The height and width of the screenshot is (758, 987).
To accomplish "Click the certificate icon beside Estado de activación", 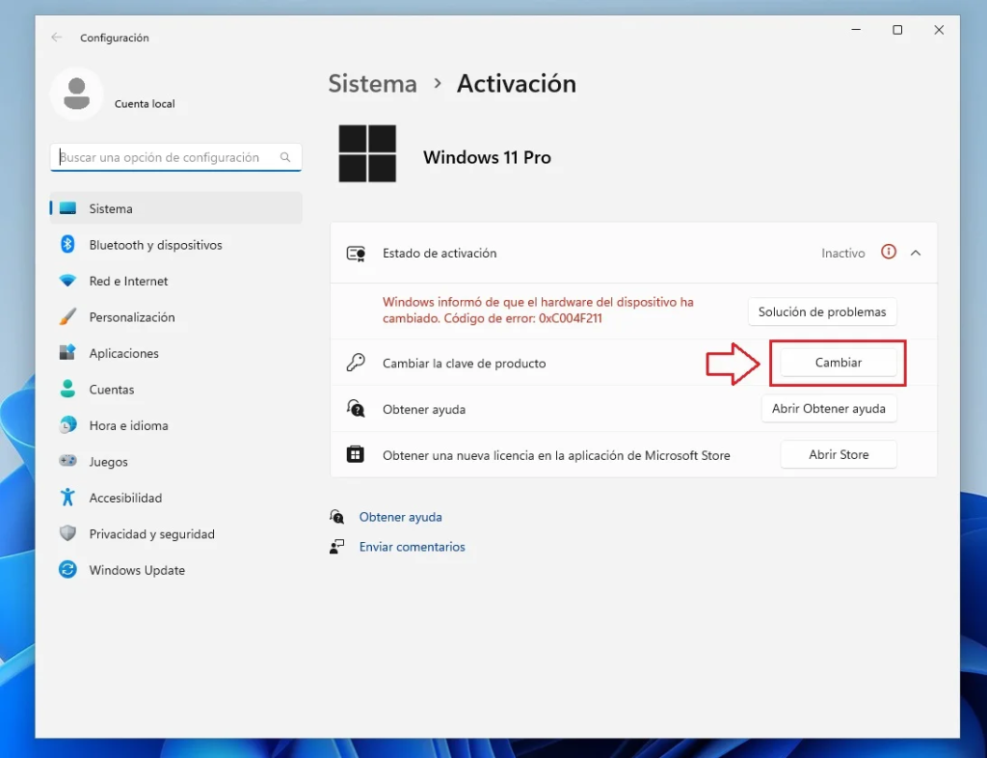I will [357, 254].
